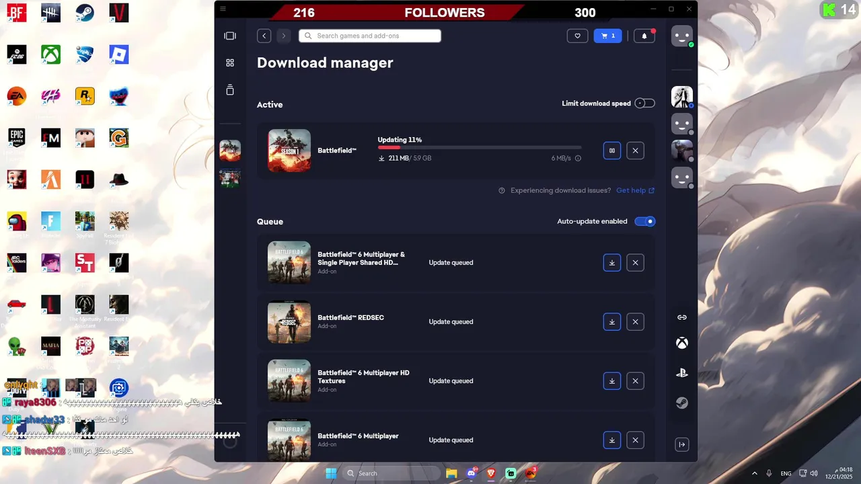Open the Roblox desktop shortcut
This screenshot has height=484, width=861.
[x=119, y=54]
